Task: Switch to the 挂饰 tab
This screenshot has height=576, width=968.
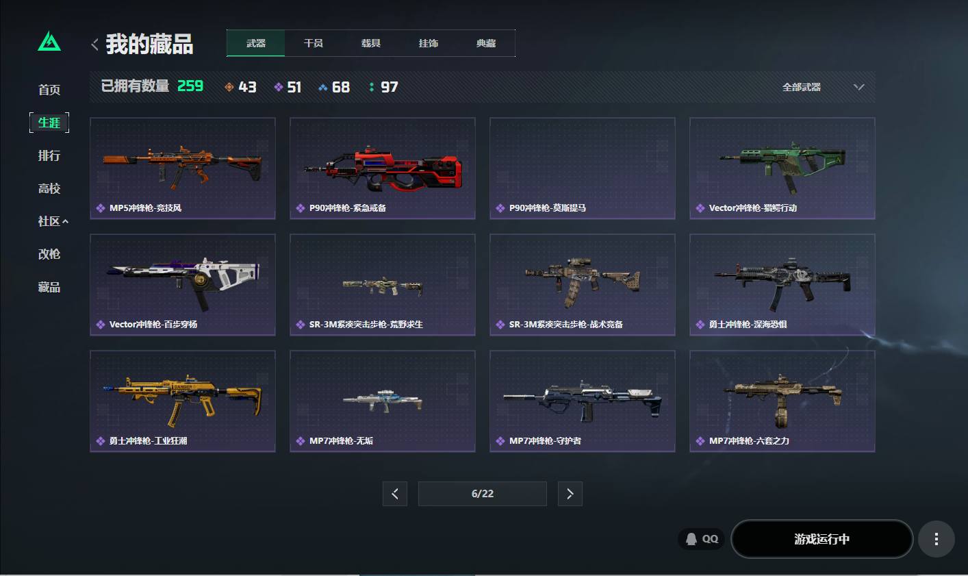Action: click(x=429, y=43)
